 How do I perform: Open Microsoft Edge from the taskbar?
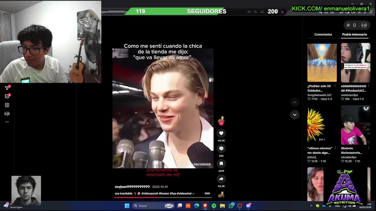click(x=197, y=206)
